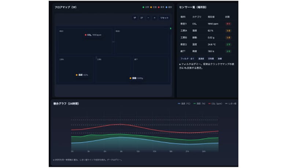
Task: Click the red CO₂ sensor marker on map
Action: [86, 35]
